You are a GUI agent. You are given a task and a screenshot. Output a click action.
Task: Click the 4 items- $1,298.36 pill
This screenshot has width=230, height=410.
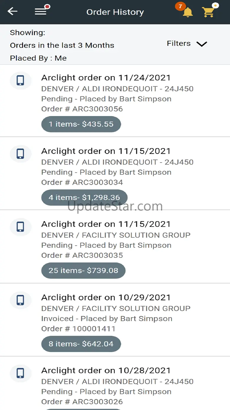(84, 197)
